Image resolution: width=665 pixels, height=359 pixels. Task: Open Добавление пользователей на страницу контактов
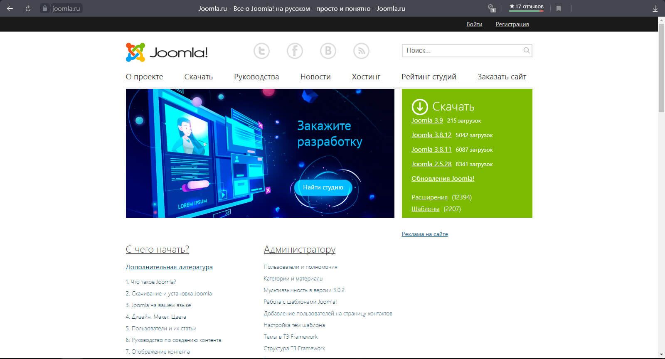[x=328, y=313]
